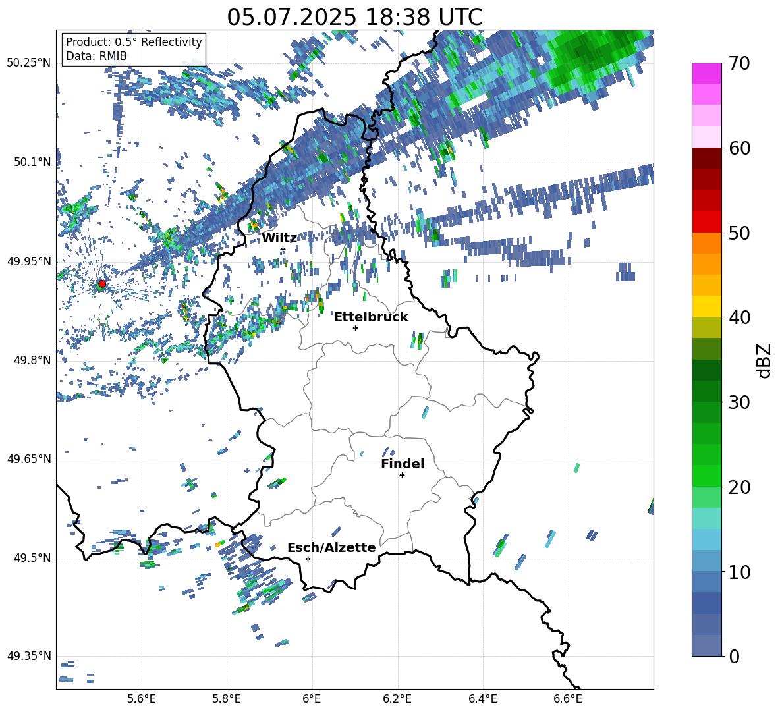Click the 49.65°N latitude label

[29, 458]
